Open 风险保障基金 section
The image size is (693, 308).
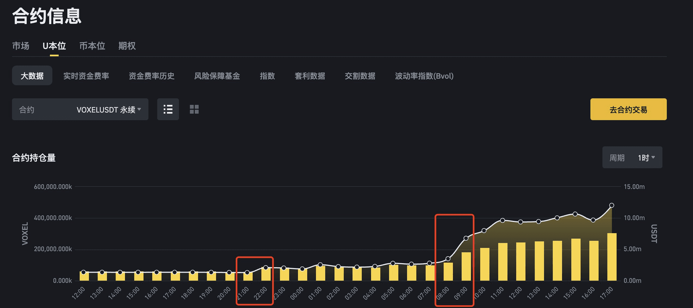pos(217,76)
